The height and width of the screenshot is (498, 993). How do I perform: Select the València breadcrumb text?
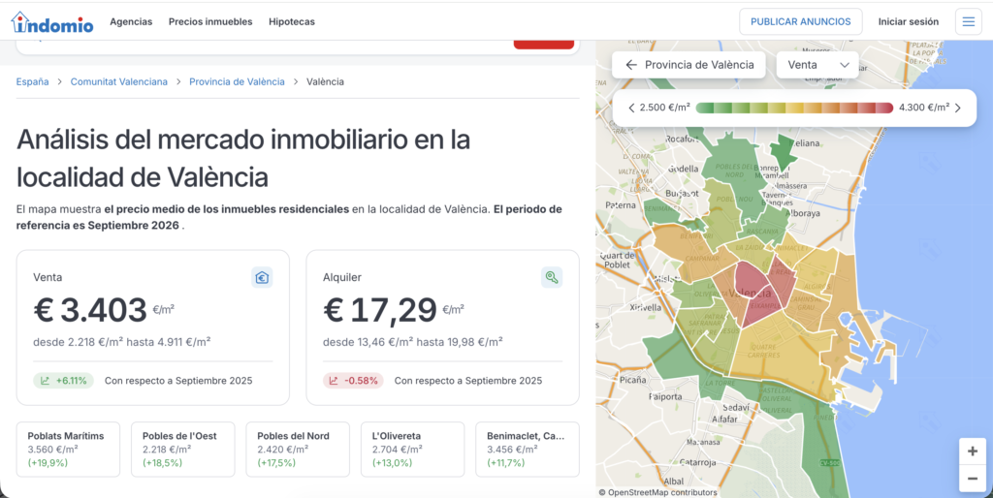tap(325, 81)
